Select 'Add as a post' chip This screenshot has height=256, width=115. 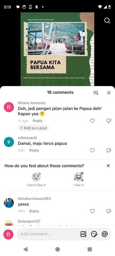click(x=33, y=128)
